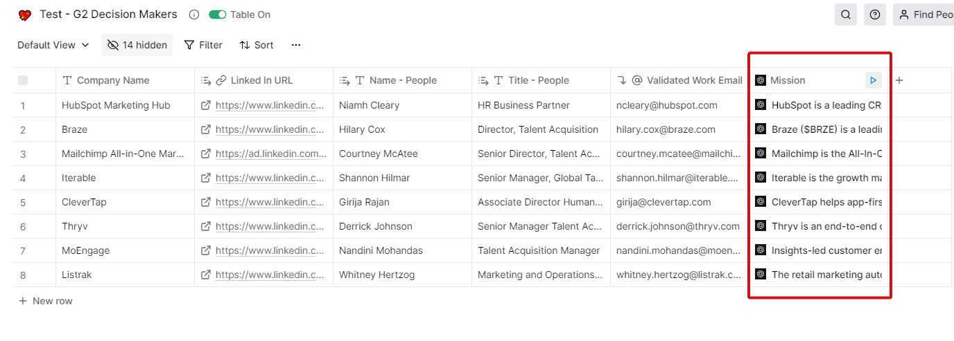The image size is (954, 341).
Task: Show the 14 hidden columns
Action: [x=137, y=45]
